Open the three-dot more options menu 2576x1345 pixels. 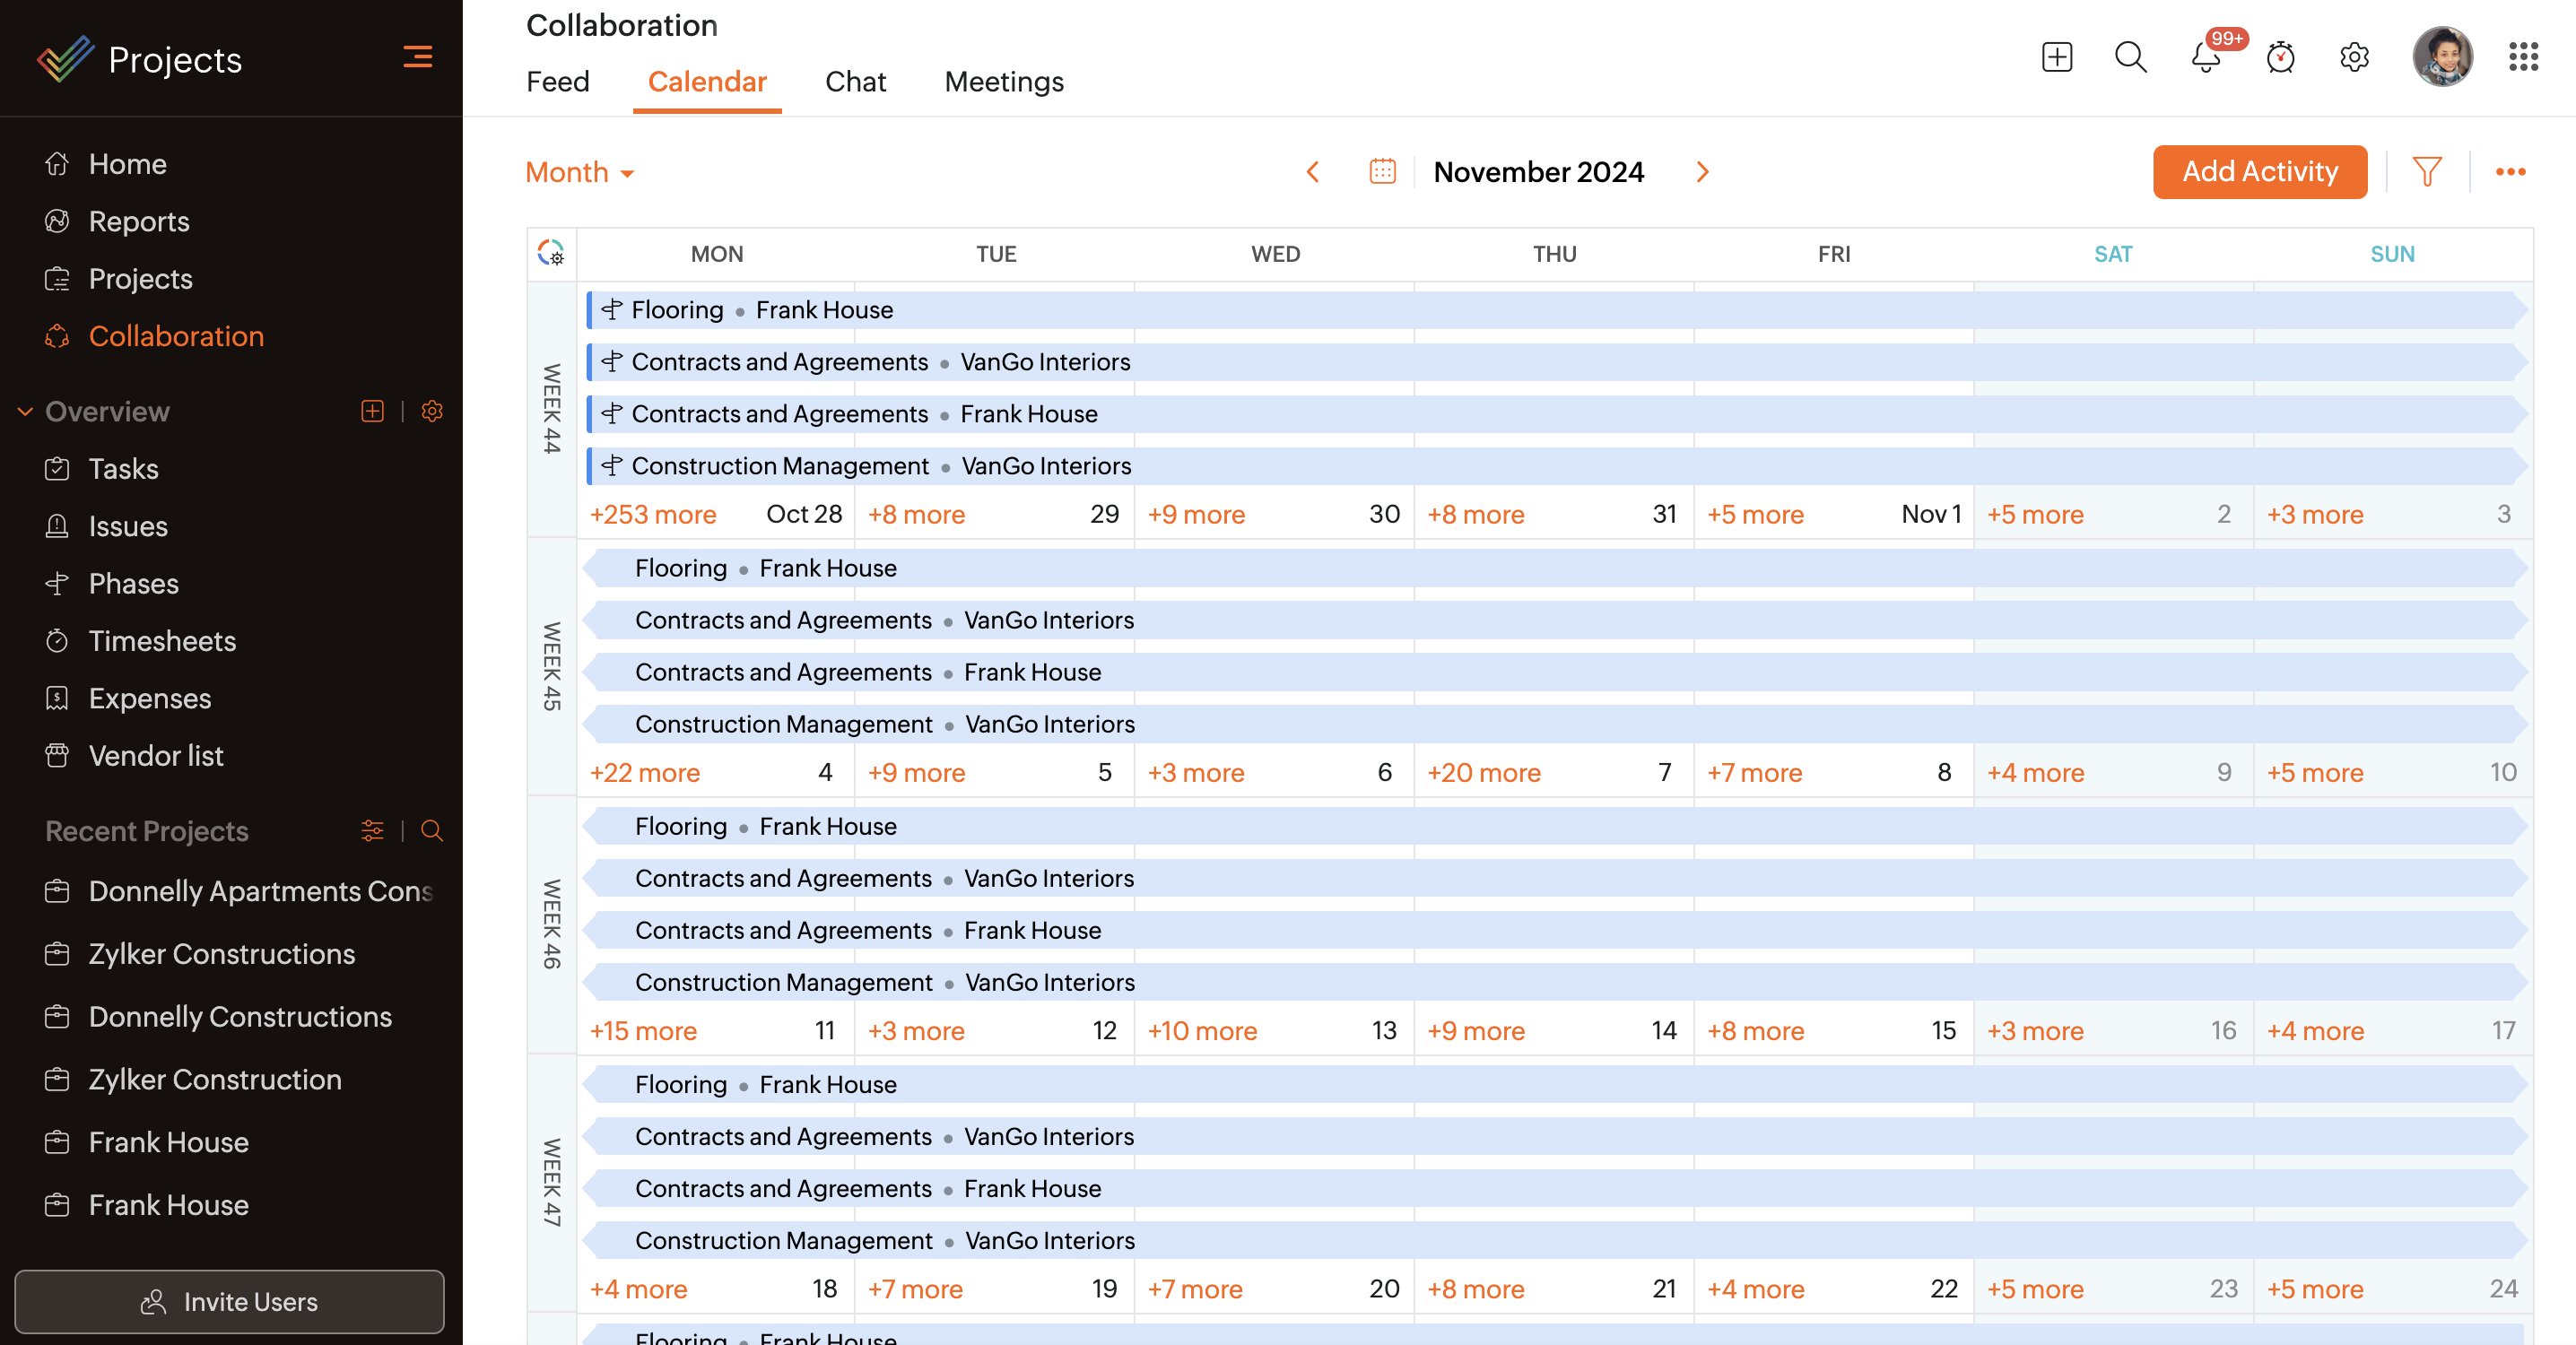(x=2510, y=172)
